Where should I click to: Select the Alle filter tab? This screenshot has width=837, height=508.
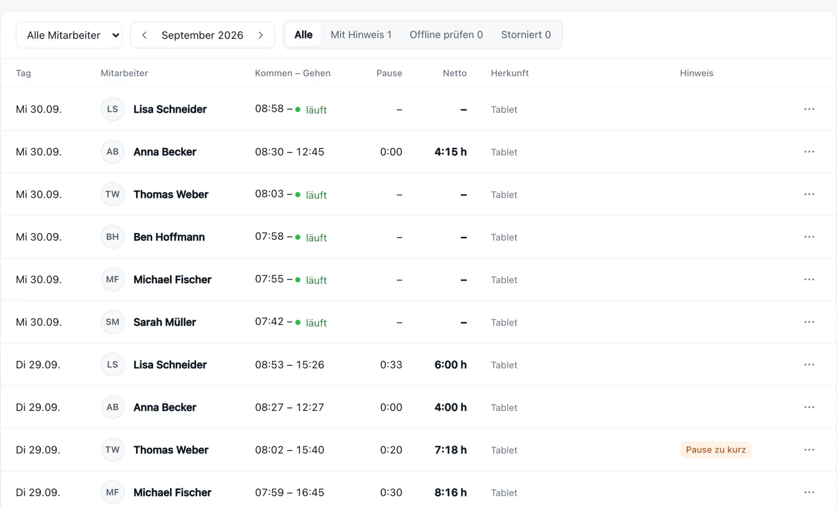303,34
